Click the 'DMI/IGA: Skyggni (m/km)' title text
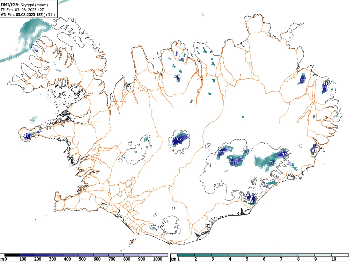The height and width of the screenshot is (262, 349). [24, 5]
